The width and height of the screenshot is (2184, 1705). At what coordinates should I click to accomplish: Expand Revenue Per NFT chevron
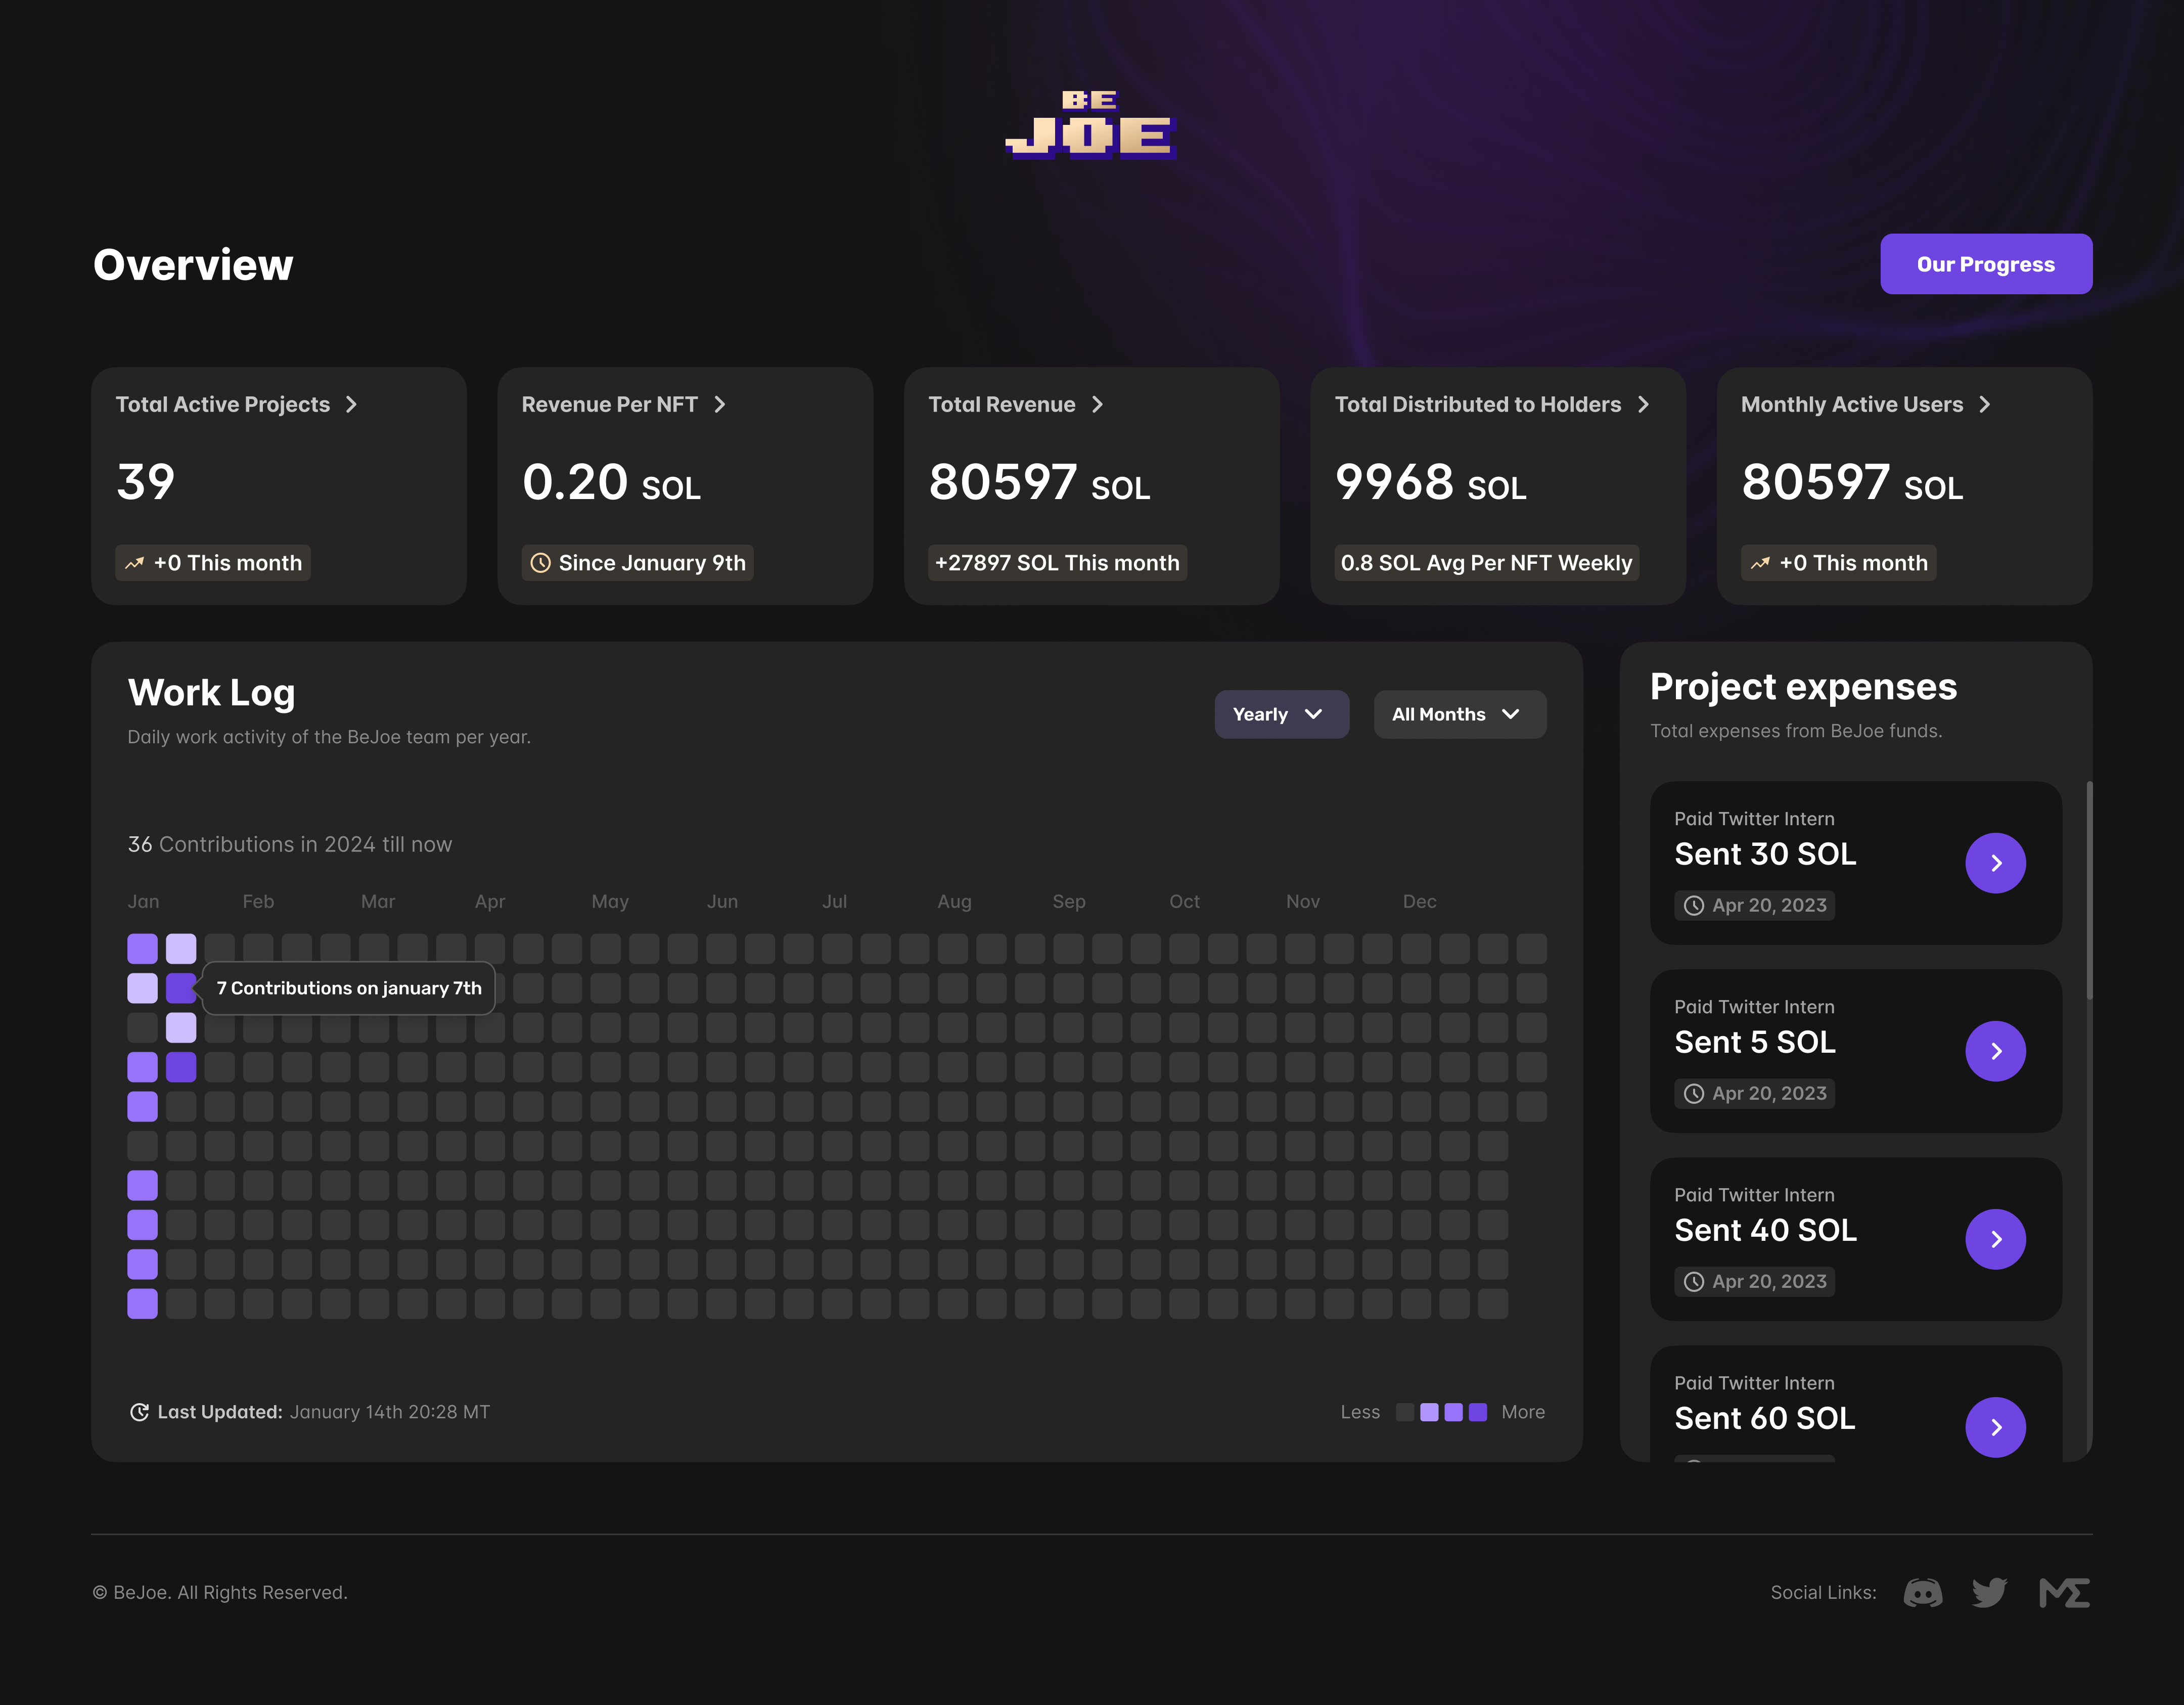tap(719, 404)
